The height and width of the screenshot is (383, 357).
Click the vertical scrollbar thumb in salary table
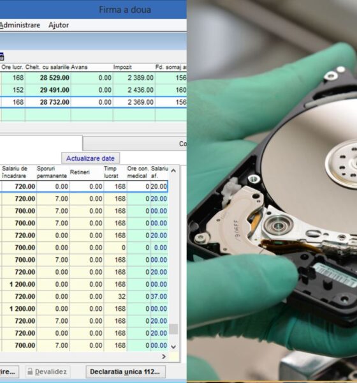pos(173,329)
